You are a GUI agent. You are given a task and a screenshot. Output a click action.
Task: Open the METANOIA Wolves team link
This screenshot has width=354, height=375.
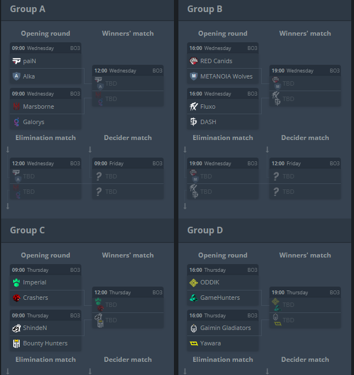pos(226,76)
